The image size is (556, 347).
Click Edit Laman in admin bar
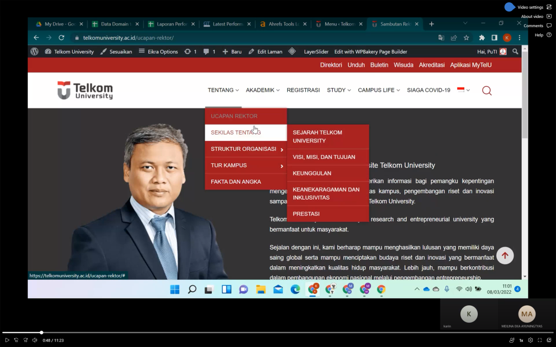pyautogui.click(x=265, y=52)
